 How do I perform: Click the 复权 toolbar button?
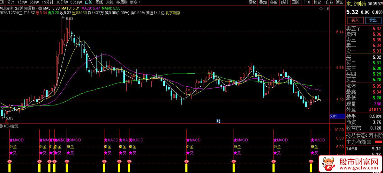pos(252,2)
